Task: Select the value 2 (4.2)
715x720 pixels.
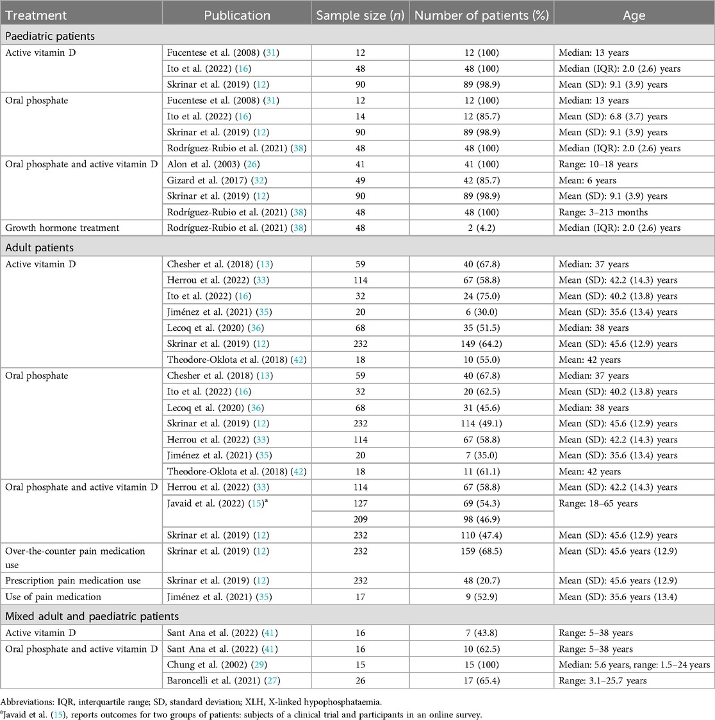Action: [481, 228]
